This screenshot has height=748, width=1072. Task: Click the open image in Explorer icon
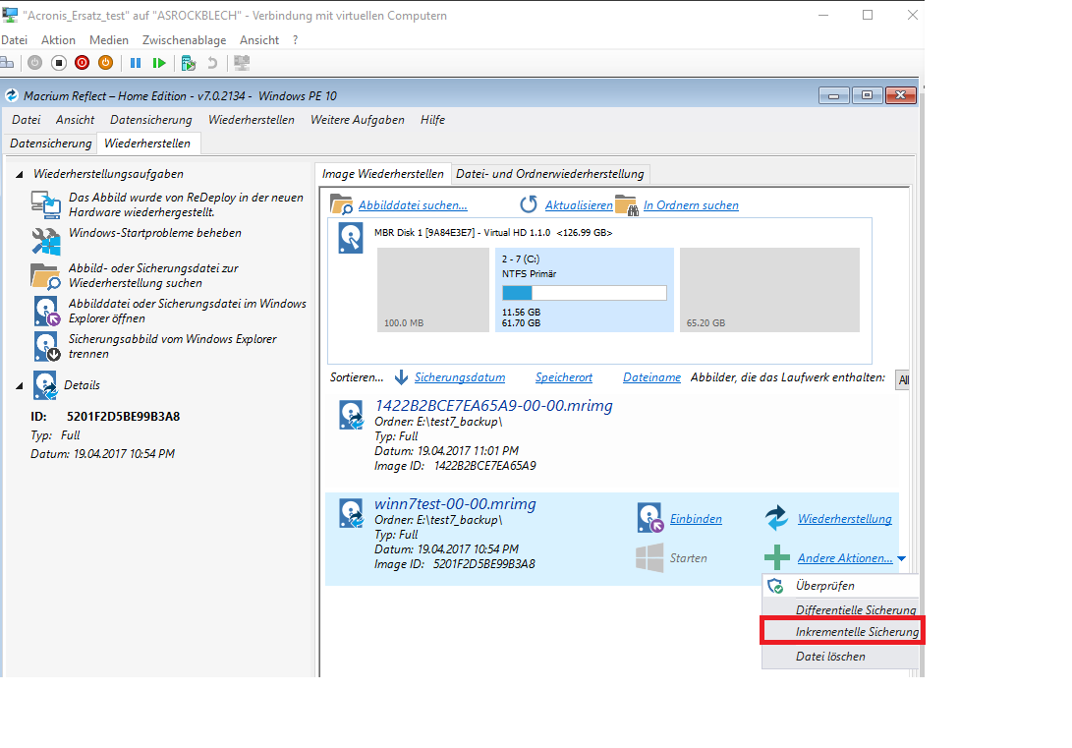point(46,312)
